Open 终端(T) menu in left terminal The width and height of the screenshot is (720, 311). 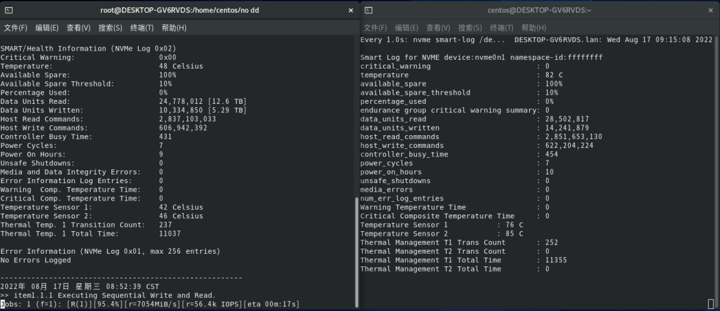click(x=142, y=28)
